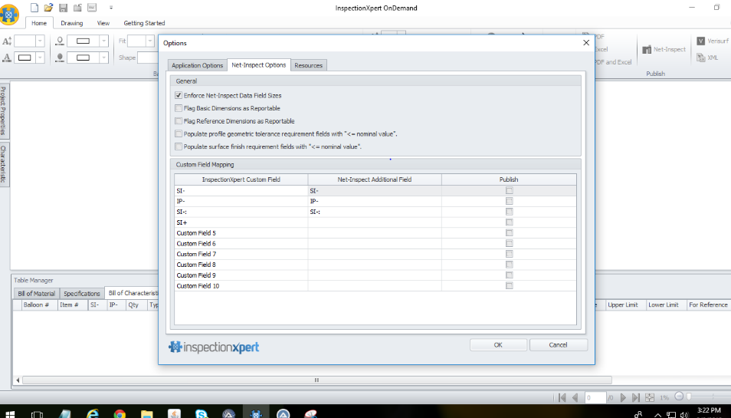Tick Publish checkbox for Custom Field 10
The image size is (731, 418).
click(509, 285)
